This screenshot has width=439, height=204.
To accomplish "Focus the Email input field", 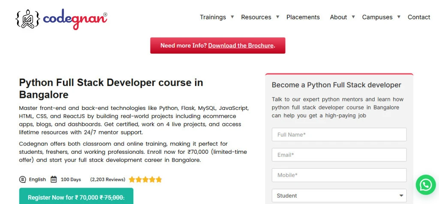I will pos(339,155).
